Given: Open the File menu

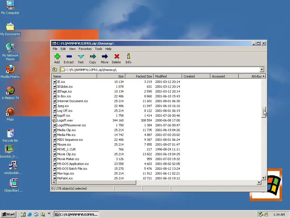Looking at the screenshot, I should coord(55,49).
